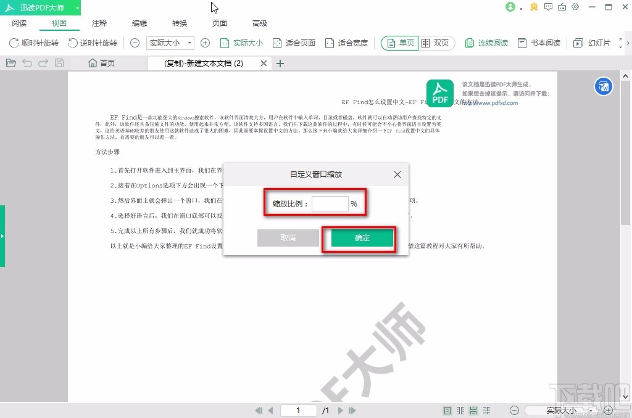632x418 pixels.
Task: Select double page layout in status bar
Action: 460,411
